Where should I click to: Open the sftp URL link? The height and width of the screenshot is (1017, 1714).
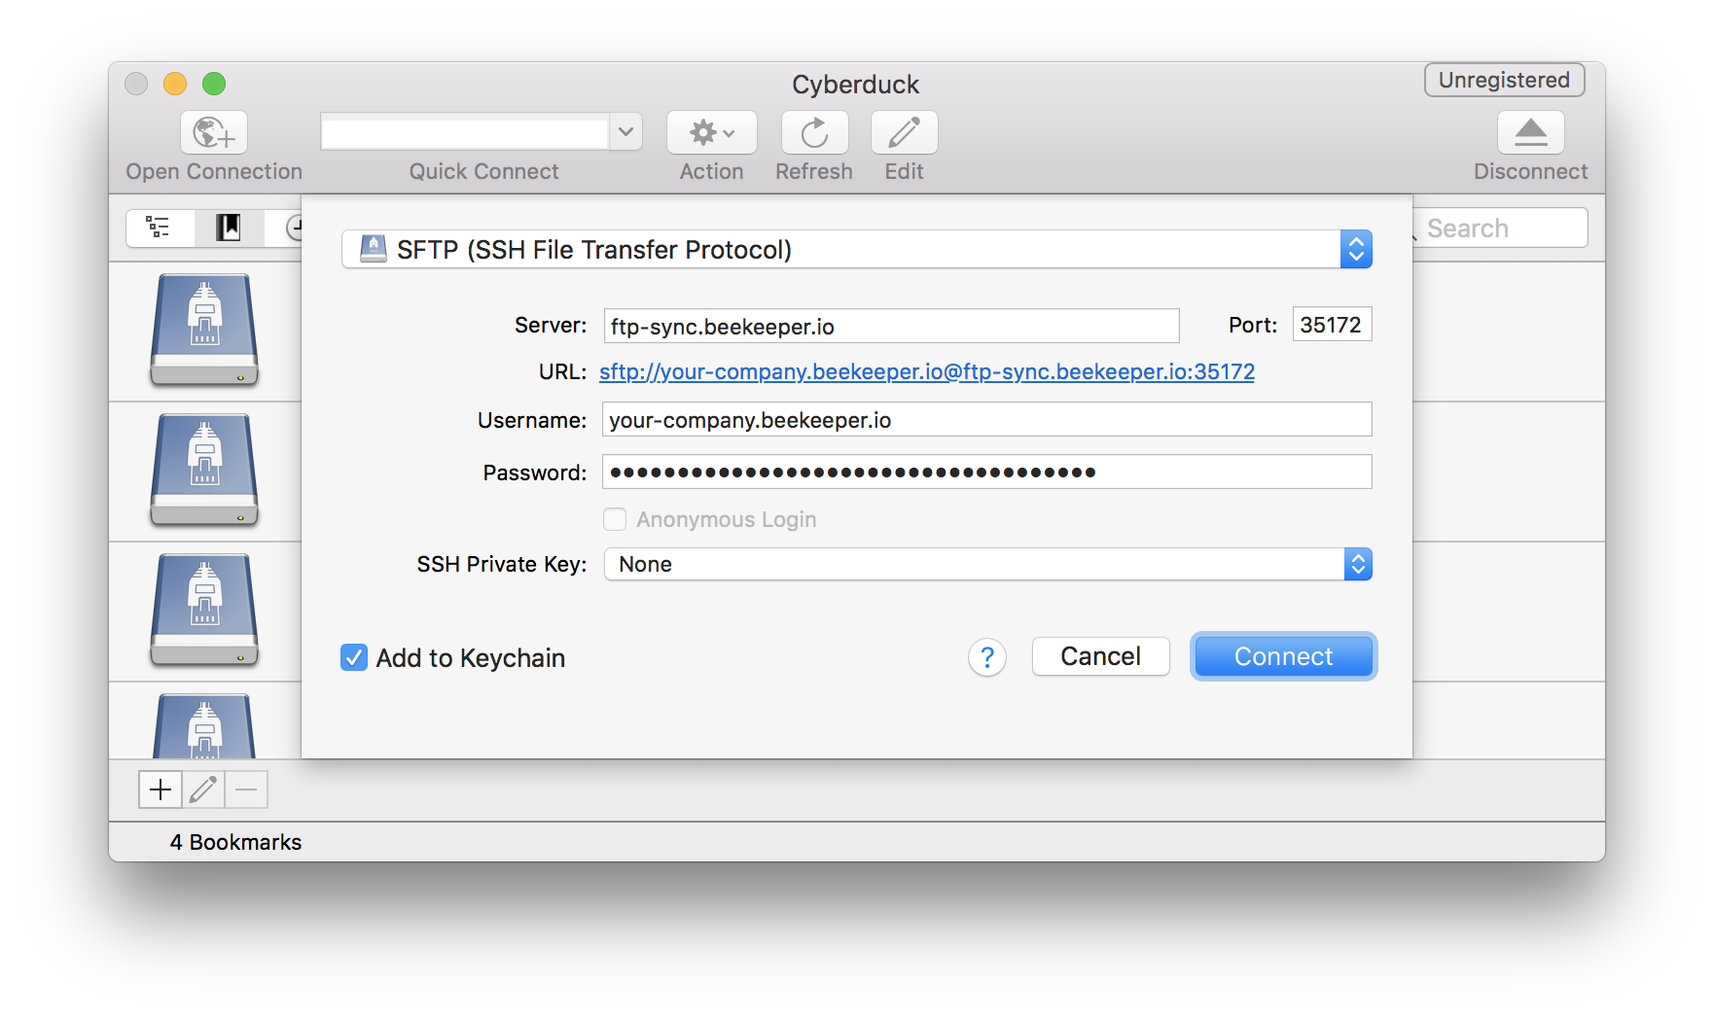[926, 372]
